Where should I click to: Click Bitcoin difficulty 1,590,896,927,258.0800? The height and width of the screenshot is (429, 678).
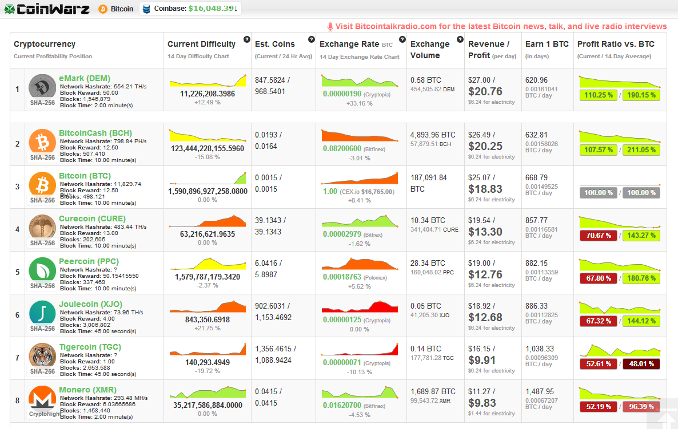208,191
